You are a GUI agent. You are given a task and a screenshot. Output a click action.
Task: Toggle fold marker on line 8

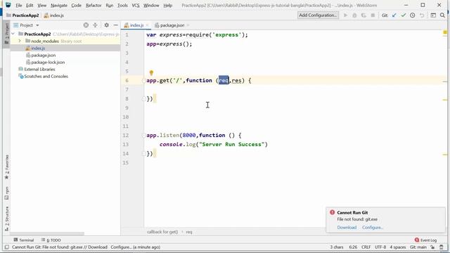tap(143, 99)
